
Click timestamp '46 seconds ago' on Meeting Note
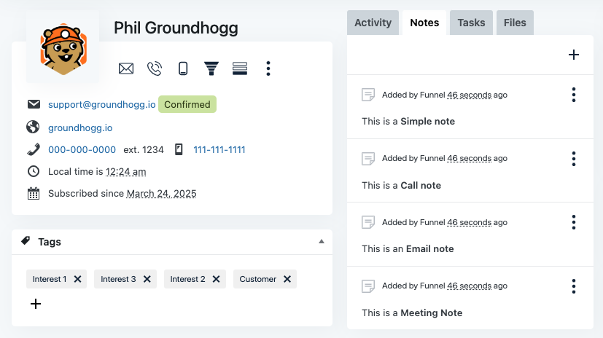[x=478, y=286]
